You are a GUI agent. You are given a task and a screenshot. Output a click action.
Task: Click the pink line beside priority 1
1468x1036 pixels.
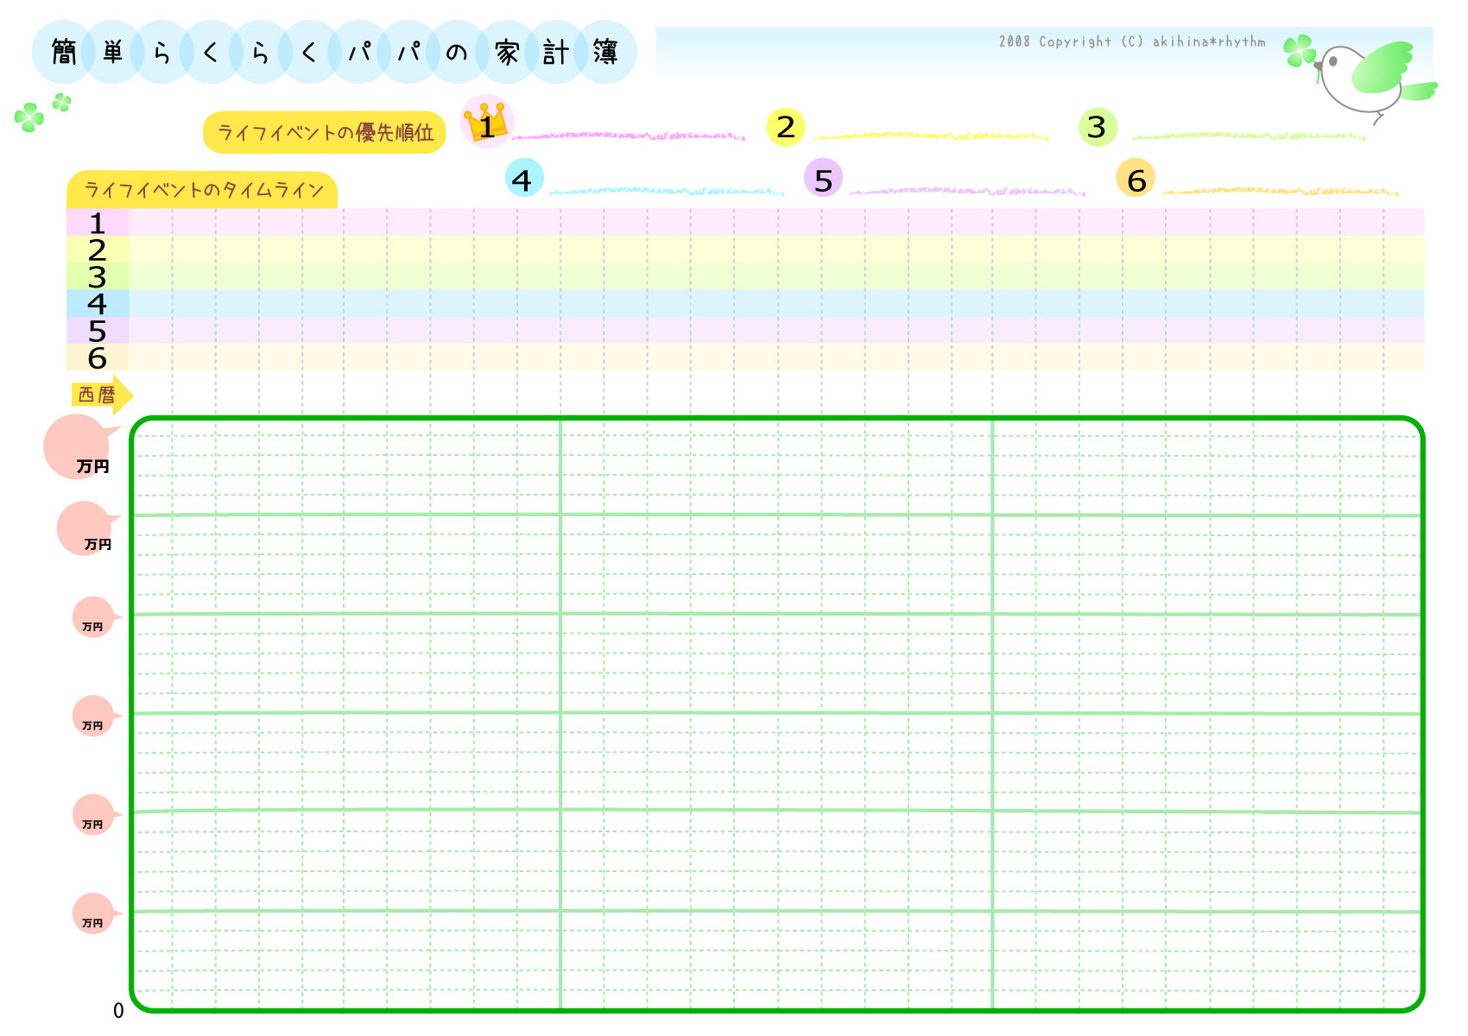(629, 136)
